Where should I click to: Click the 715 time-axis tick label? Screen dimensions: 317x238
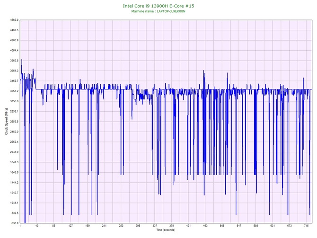(x=306, y=226)
